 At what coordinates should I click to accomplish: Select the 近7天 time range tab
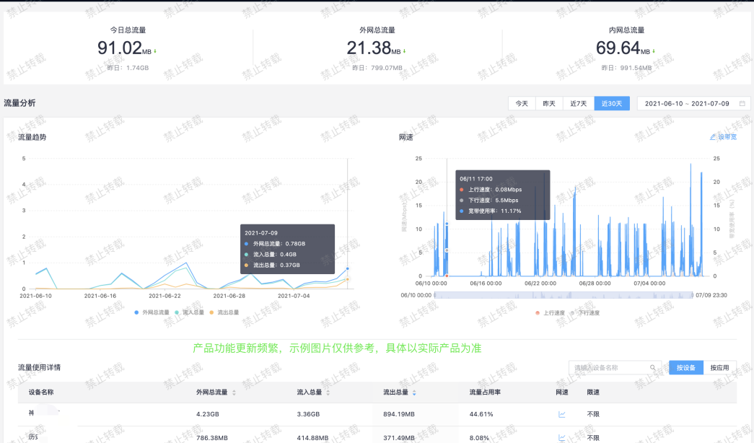579,103
